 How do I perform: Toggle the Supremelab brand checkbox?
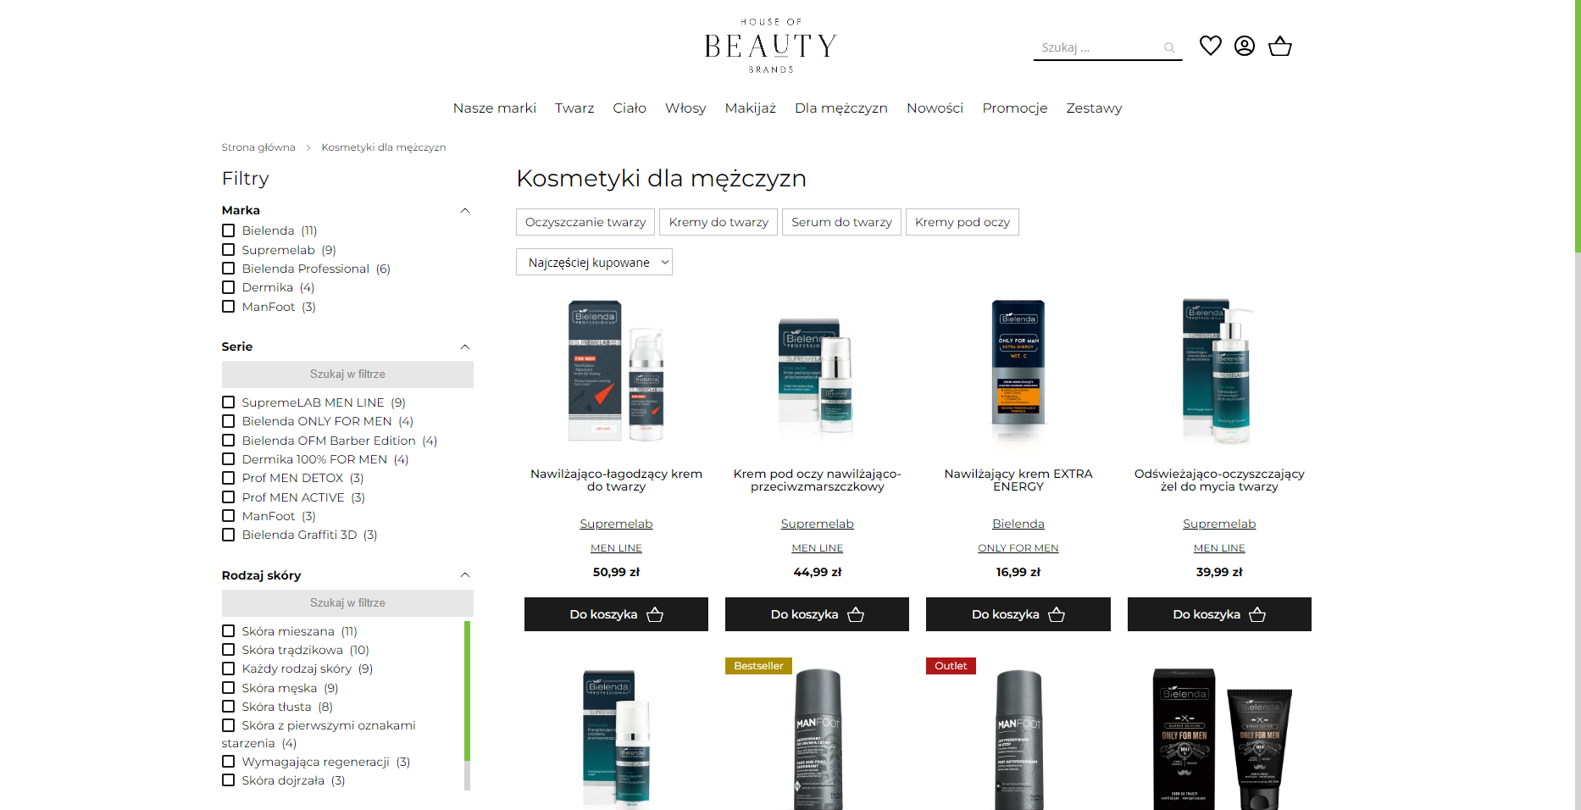point(229,250)
